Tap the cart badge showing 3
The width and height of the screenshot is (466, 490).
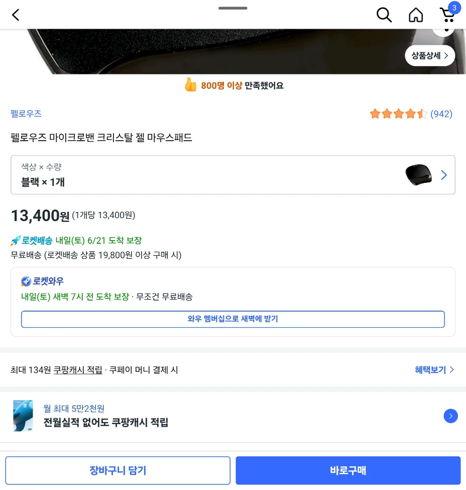coord(454,8)
